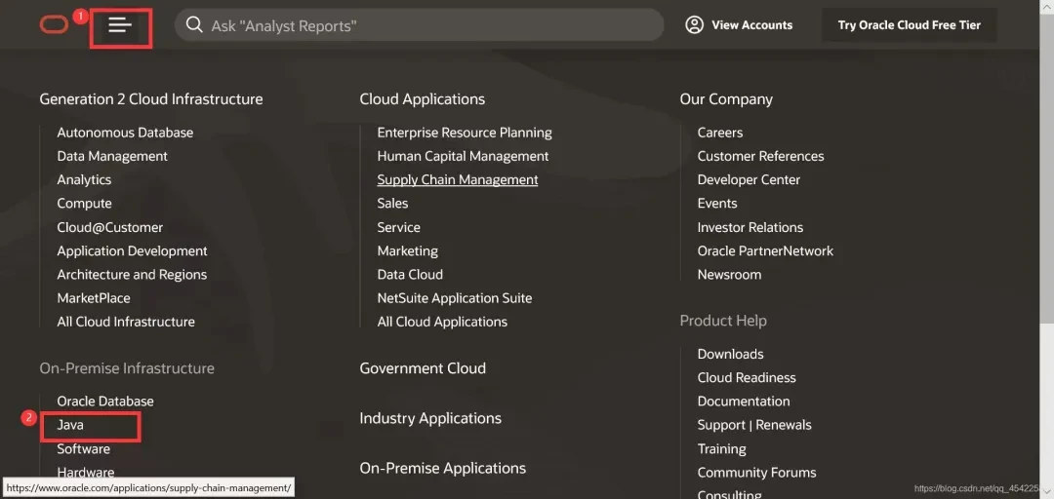Open On-Premise Infrastructure heading
The height and width of the screenshot is (499, 1054).
point(127,368)
